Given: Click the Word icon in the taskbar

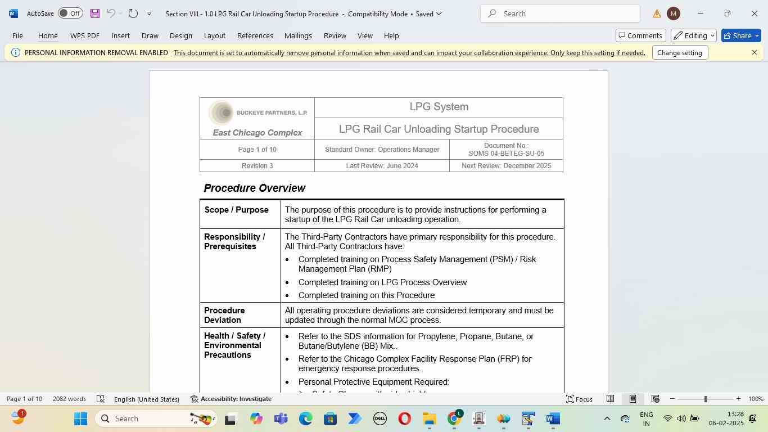Looking at the screenshot, I should coord(553,418).
